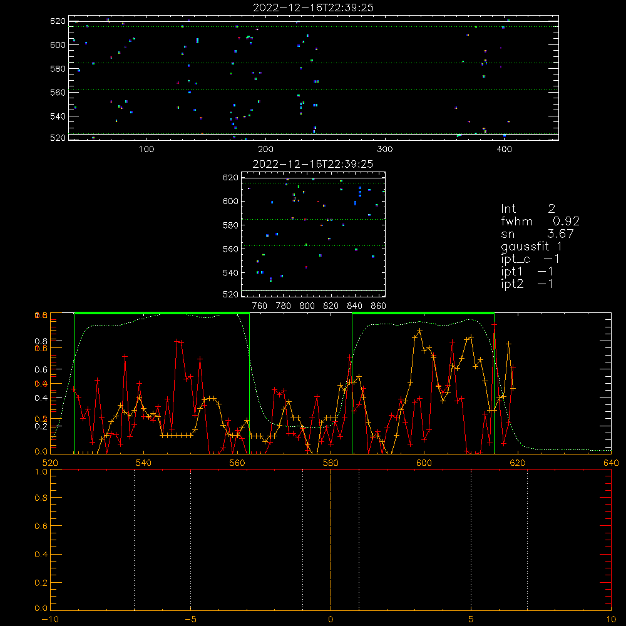Screen dimensions: 626x626
Task: Click the "ipt_c -1" readout line
Action: 530,260
